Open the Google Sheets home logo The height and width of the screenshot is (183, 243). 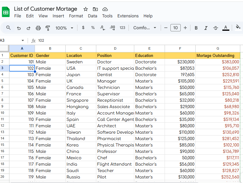[6, 12]
